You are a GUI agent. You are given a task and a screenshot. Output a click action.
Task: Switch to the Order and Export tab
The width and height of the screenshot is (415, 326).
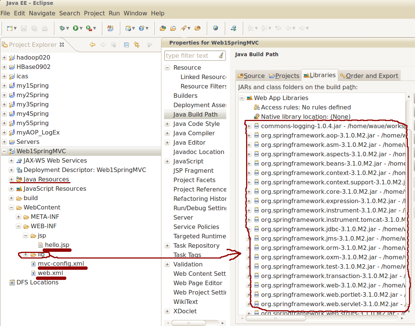[369, 76]
